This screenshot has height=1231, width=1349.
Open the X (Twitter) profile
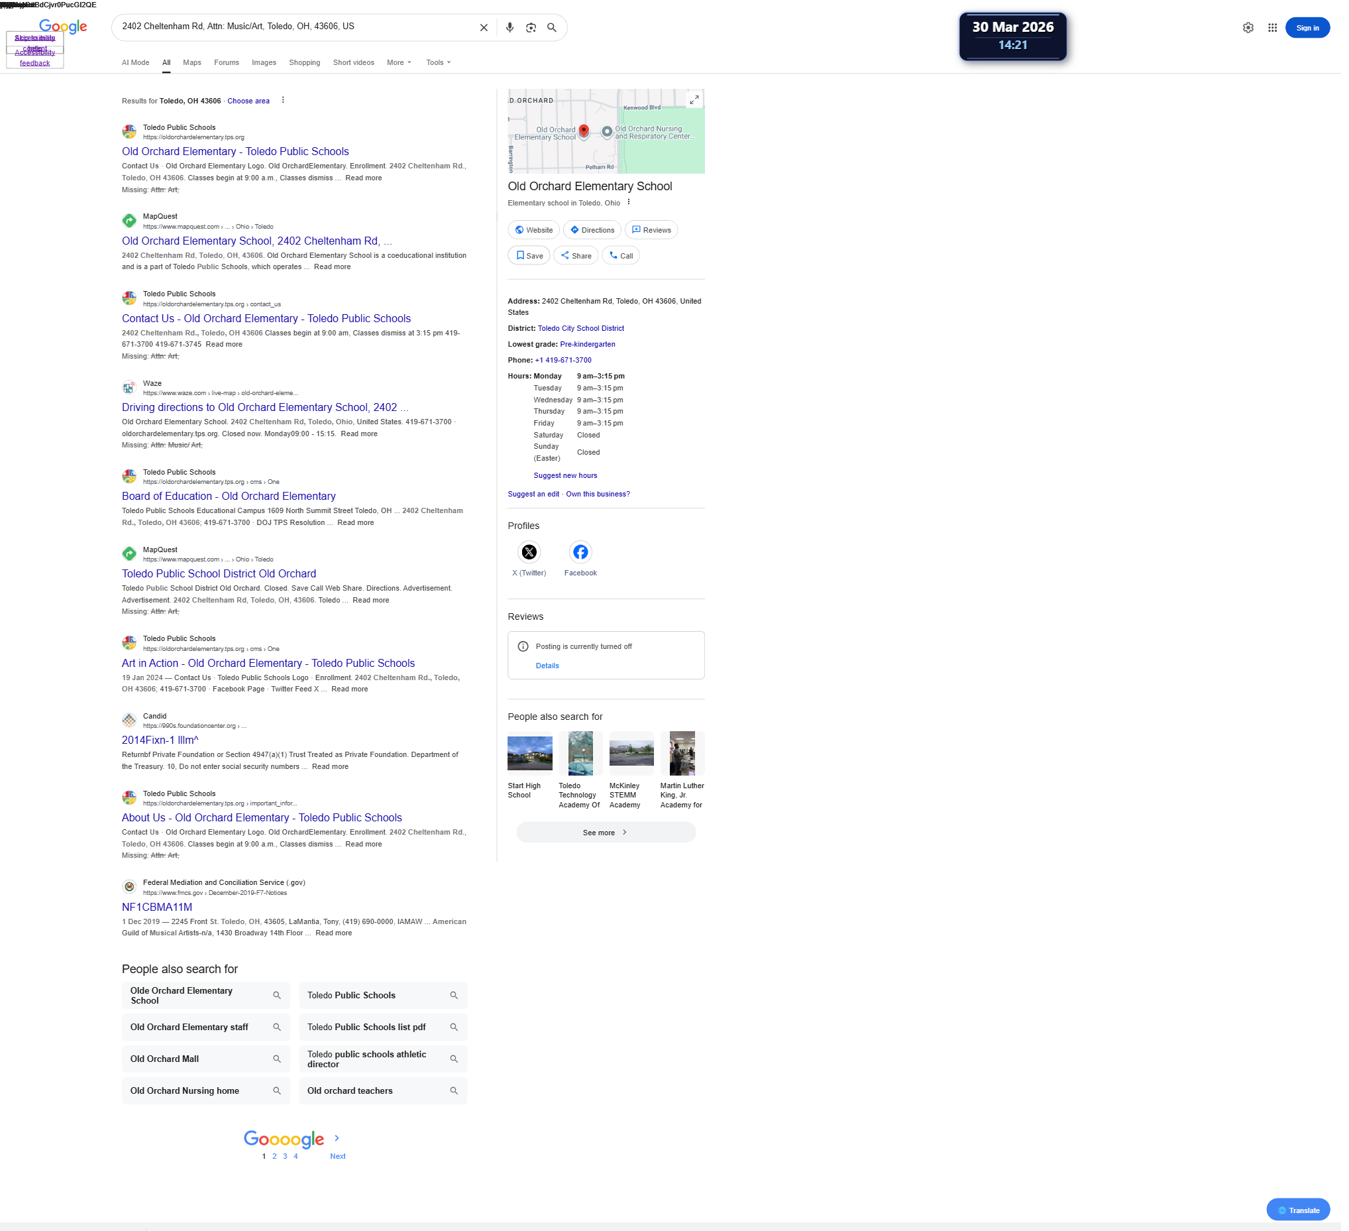(529, 552)
